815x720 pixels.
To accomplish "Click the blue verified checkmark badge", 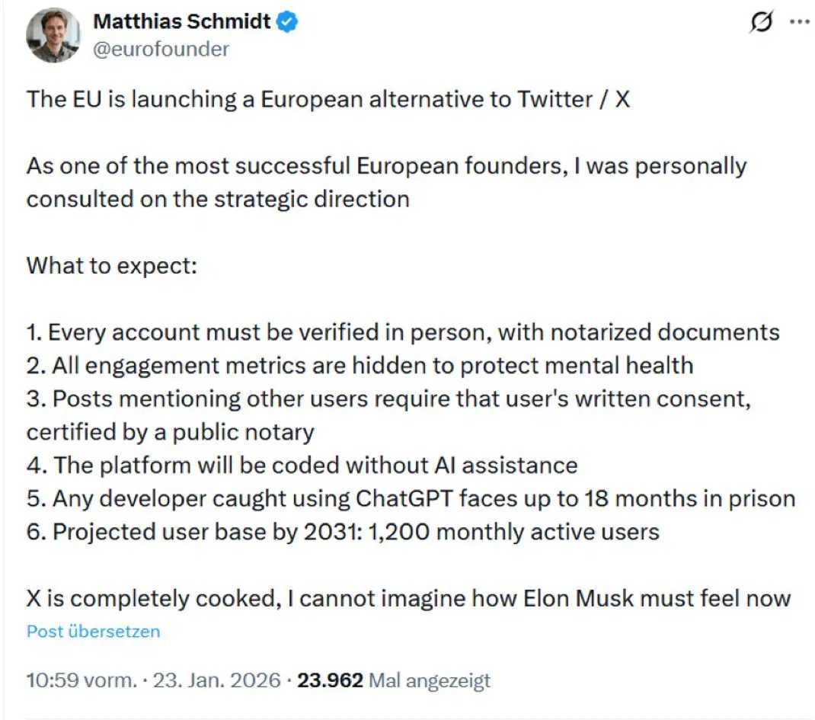I will (287, 22).
